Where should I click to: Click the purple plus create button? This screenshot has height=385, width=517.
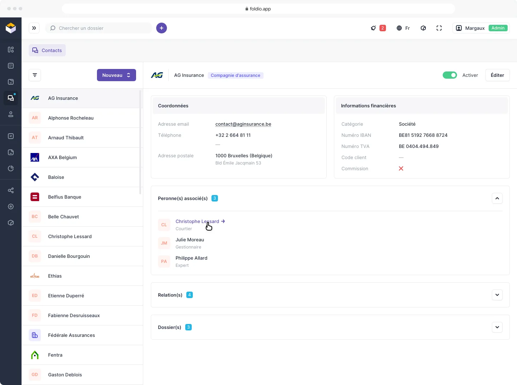[162, 28]
